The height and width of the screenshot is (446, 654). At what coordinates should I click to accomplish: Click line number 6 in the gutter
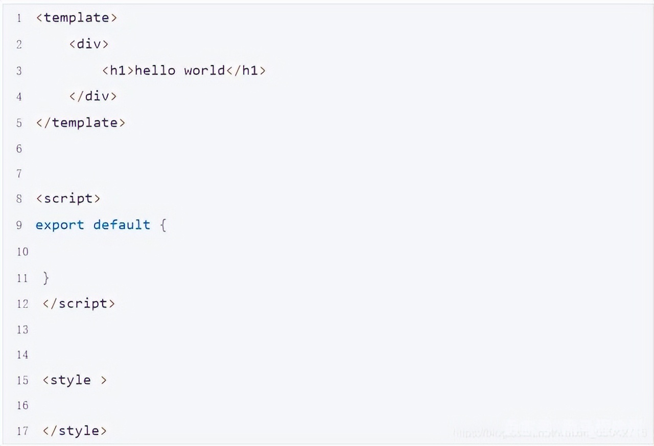19,148
